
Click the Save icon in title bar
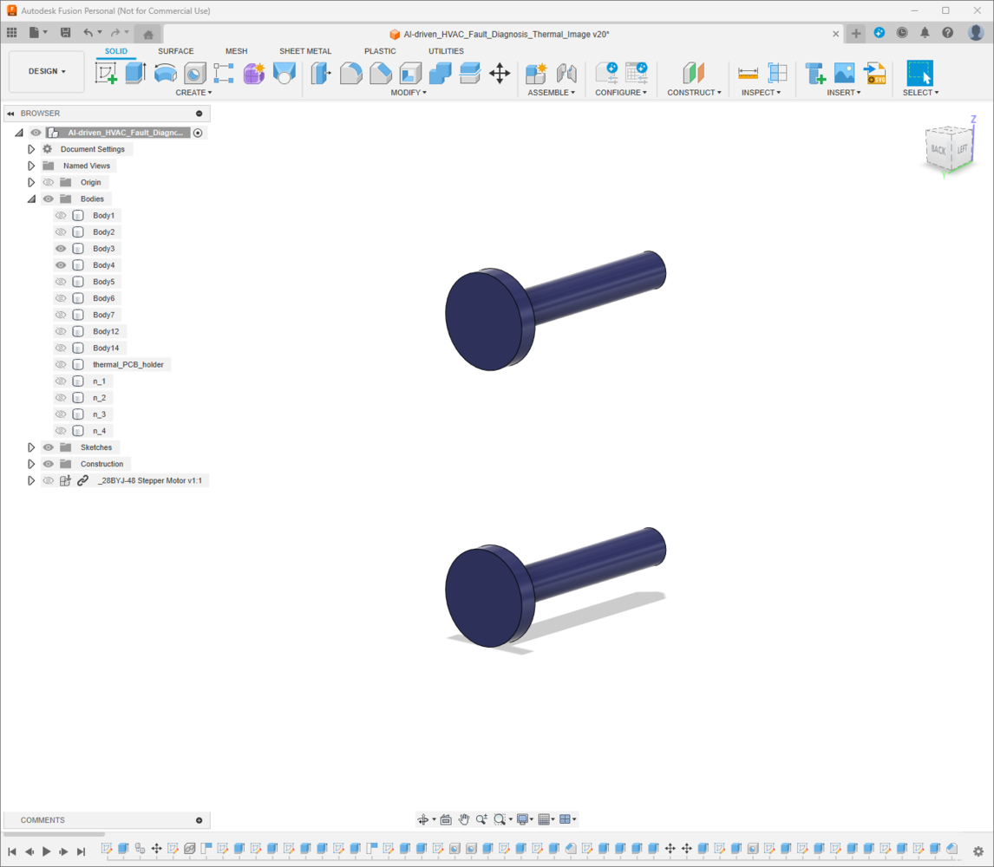(65, 33)
